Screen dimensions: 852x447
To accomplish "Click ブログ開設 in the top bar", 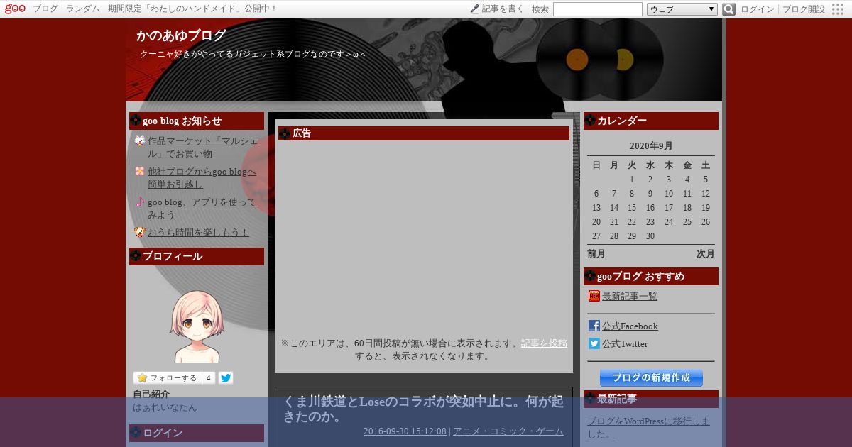I will click(804, 9).
